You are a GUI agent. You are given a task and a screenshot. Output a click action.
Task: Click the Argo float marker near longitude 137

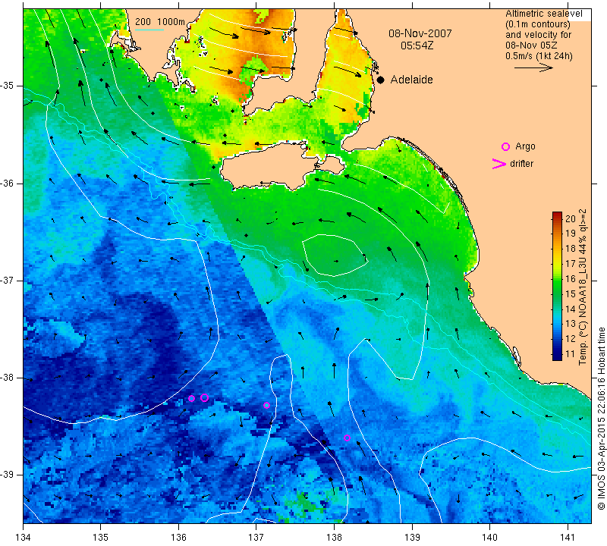[266, 405]
